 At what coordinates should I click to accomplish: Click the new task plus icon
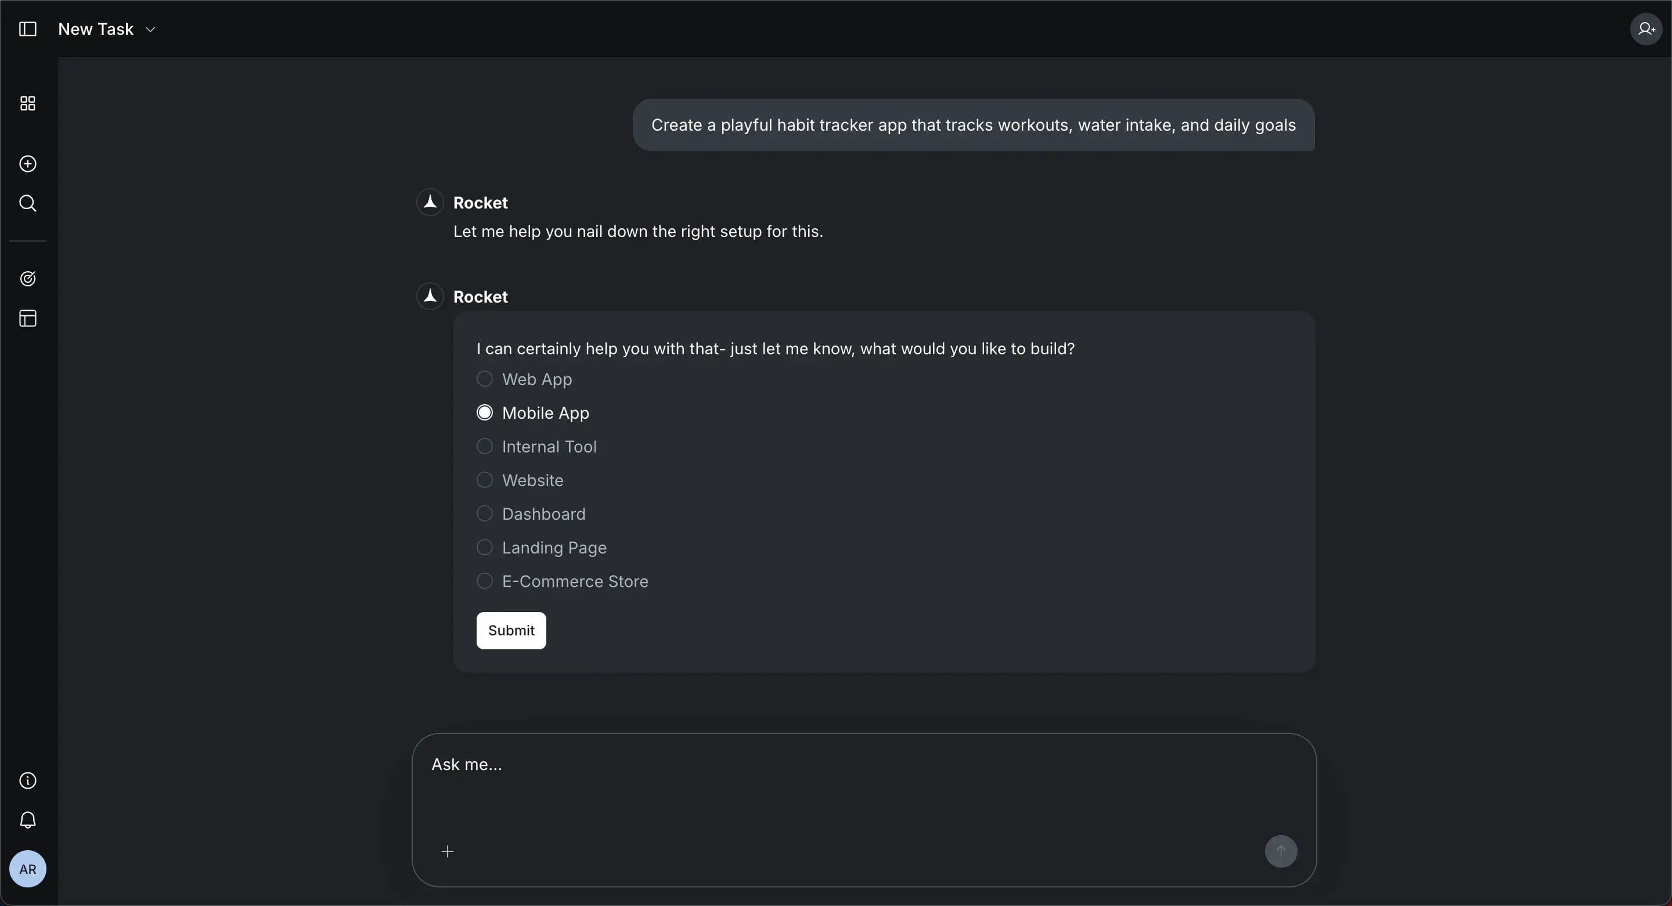[x=27, y=164]
